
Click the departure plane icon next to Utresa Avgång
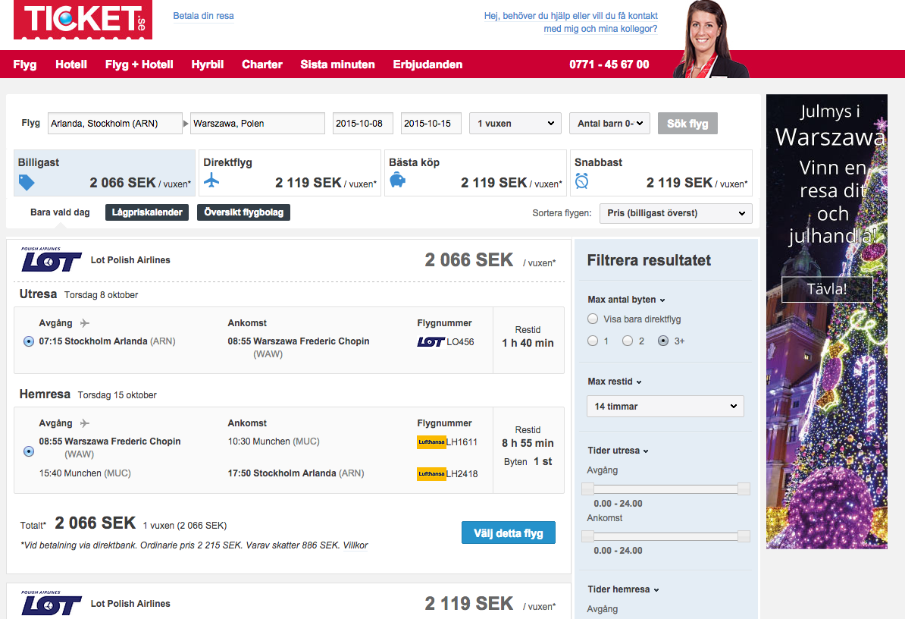[85, 323]
